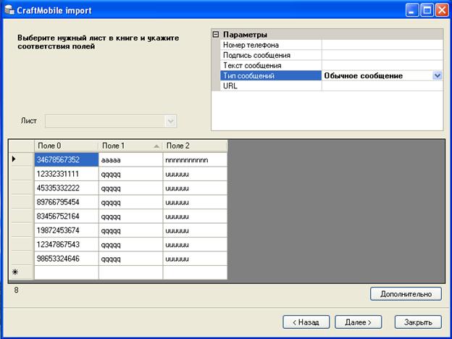Select cell 19872453674
452x339 pixels.
click(x=67, y=230)
